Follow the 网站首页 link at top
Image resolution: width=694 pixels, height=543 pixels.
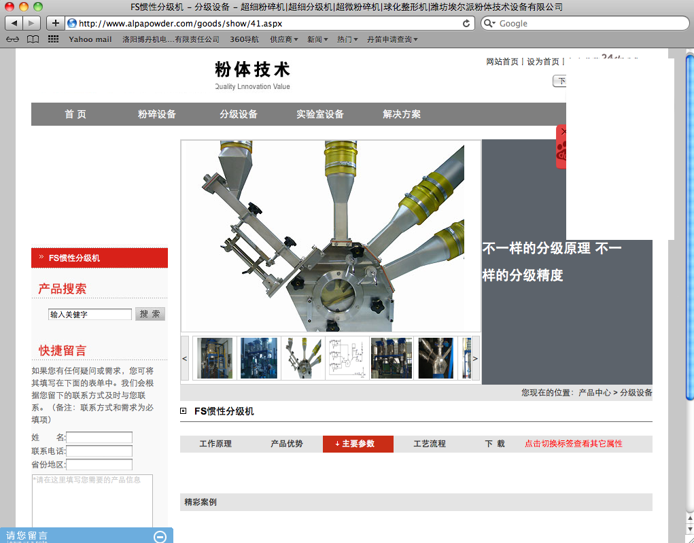502,62
